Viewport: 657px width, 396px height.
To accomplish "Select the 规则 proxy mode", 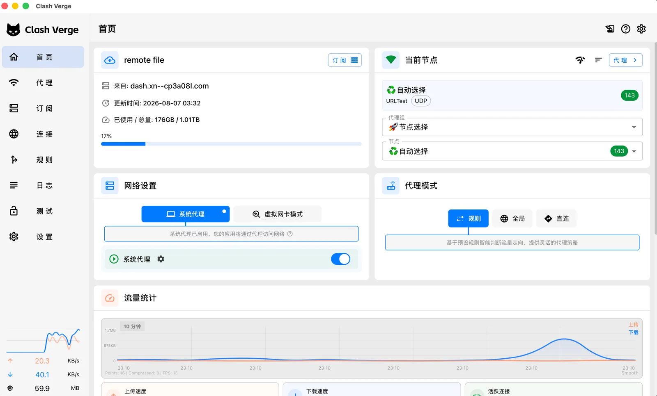I will click(x=468, y=218).
